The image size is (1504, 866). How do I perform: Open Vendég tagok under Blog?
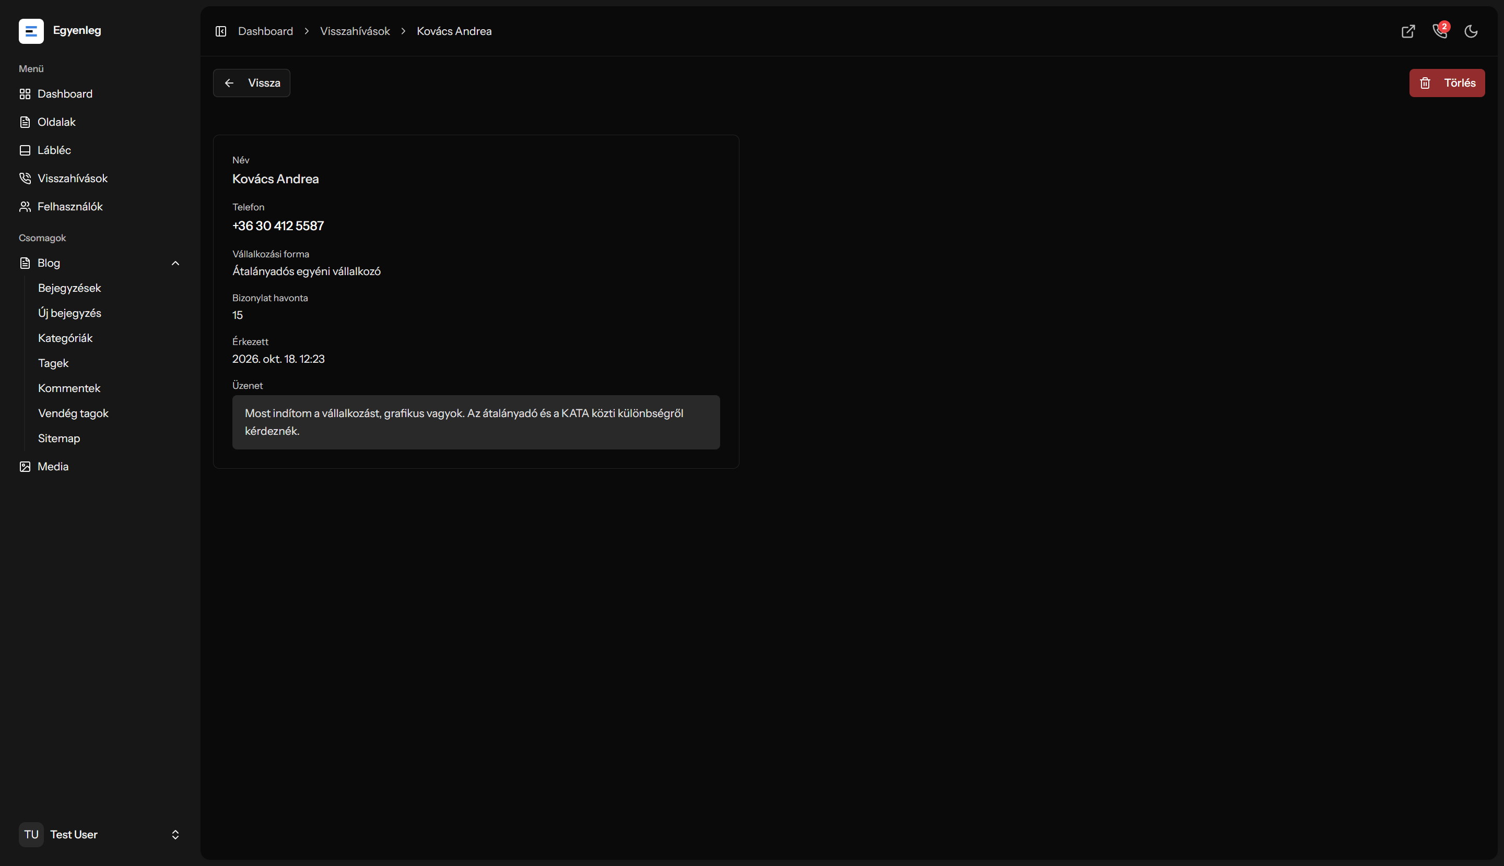73,413
